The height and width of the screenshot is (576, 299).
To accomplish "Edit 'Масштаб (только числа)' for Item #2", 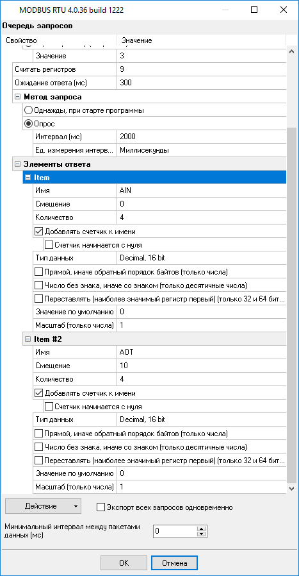I will (x=201, y=487).
